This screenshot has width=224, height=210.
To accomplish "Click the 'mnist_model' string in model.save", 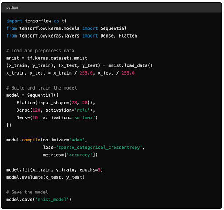I will (52, 200).
